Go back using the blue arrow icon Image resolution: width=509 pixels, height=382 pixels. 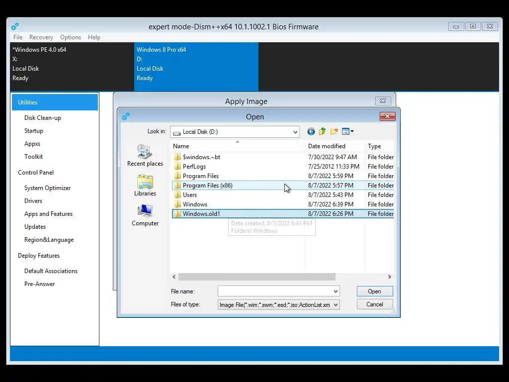pyautogui.click(x=311, y=131)
